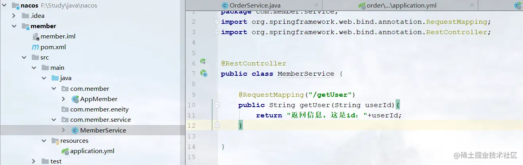Viewport: 523px width, 165px height.
Task: Collapse the member module node
Action: [14, 26]
